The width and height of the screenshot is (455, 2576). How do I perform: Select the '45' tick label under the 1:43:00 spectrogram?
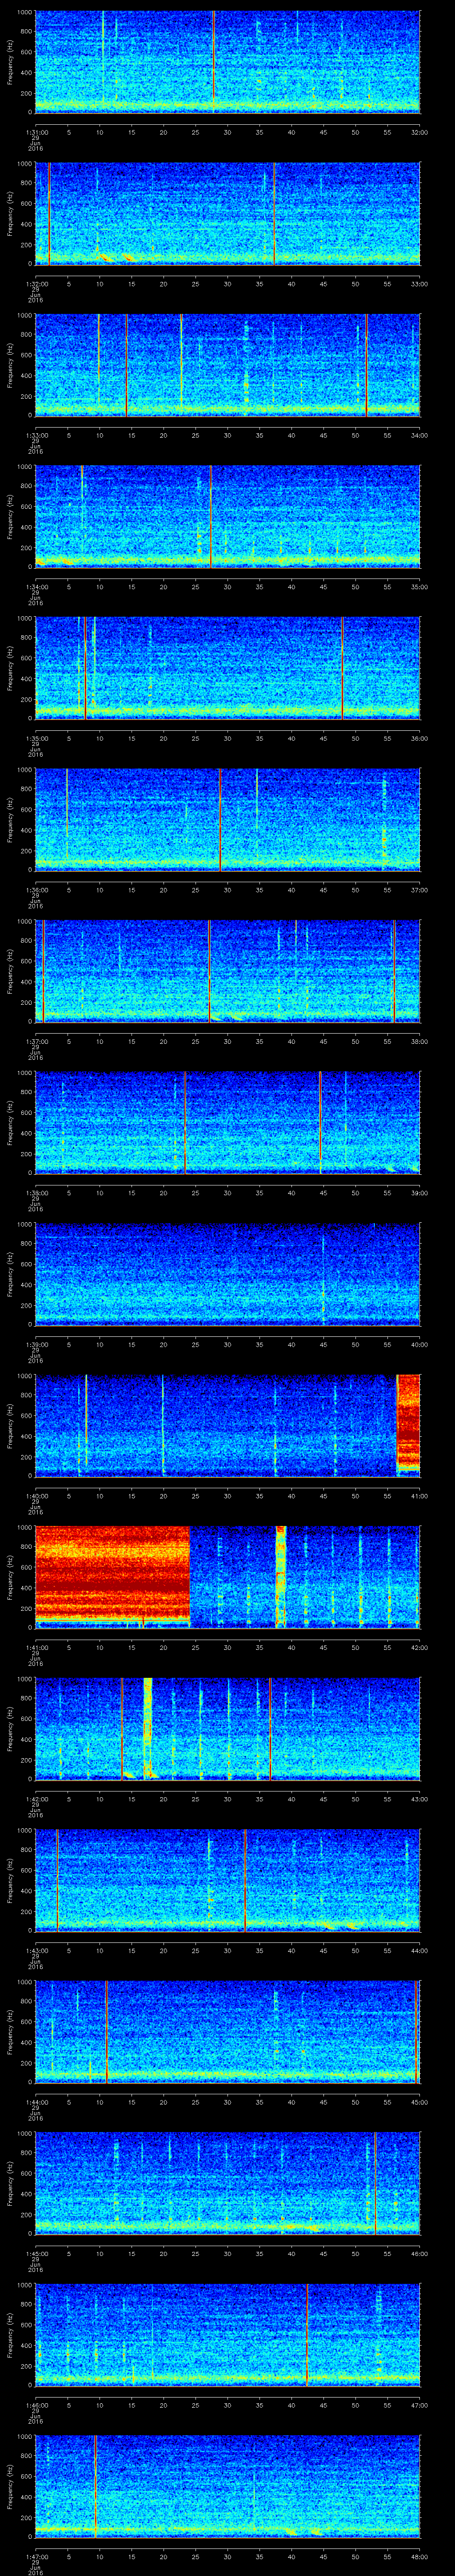323,1951
